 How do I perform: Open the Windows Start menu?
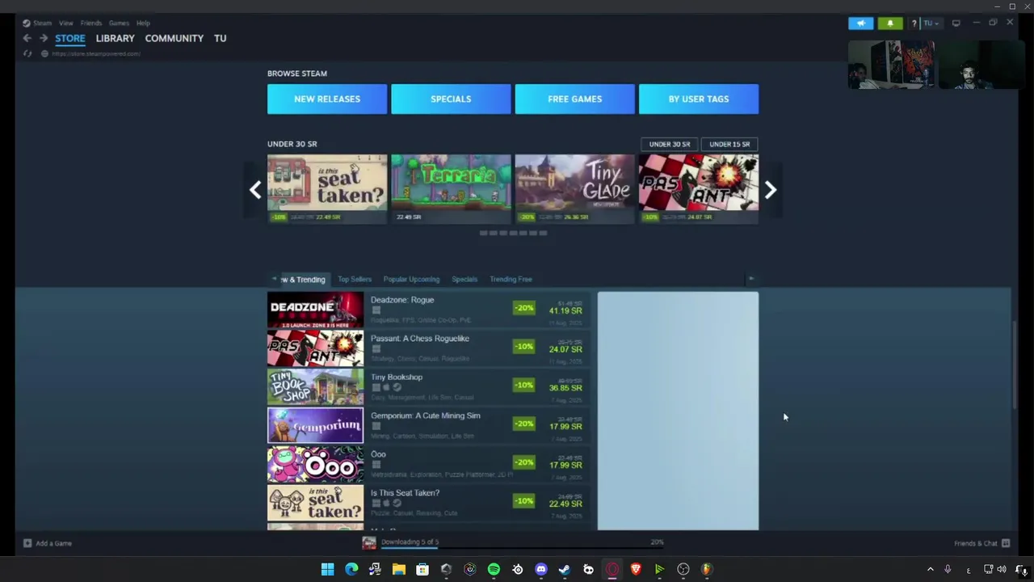(x=327, y=569)
